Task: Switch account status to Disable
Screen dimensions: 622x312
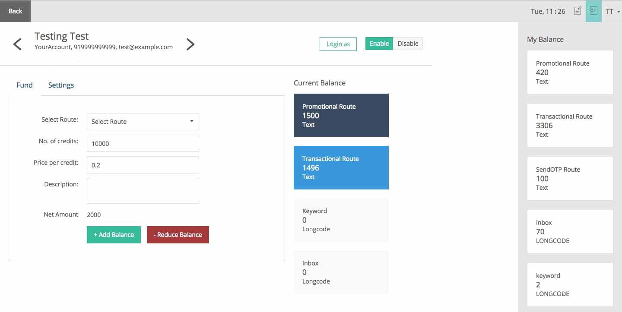Action: click(408, 44)
